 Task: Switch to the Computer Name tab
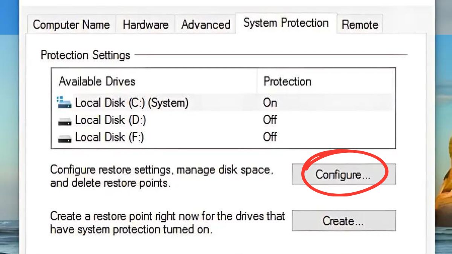(71, 25)
